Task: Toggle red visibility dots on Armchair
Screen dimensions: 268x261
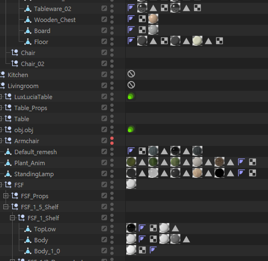Action: pos(112,141)
